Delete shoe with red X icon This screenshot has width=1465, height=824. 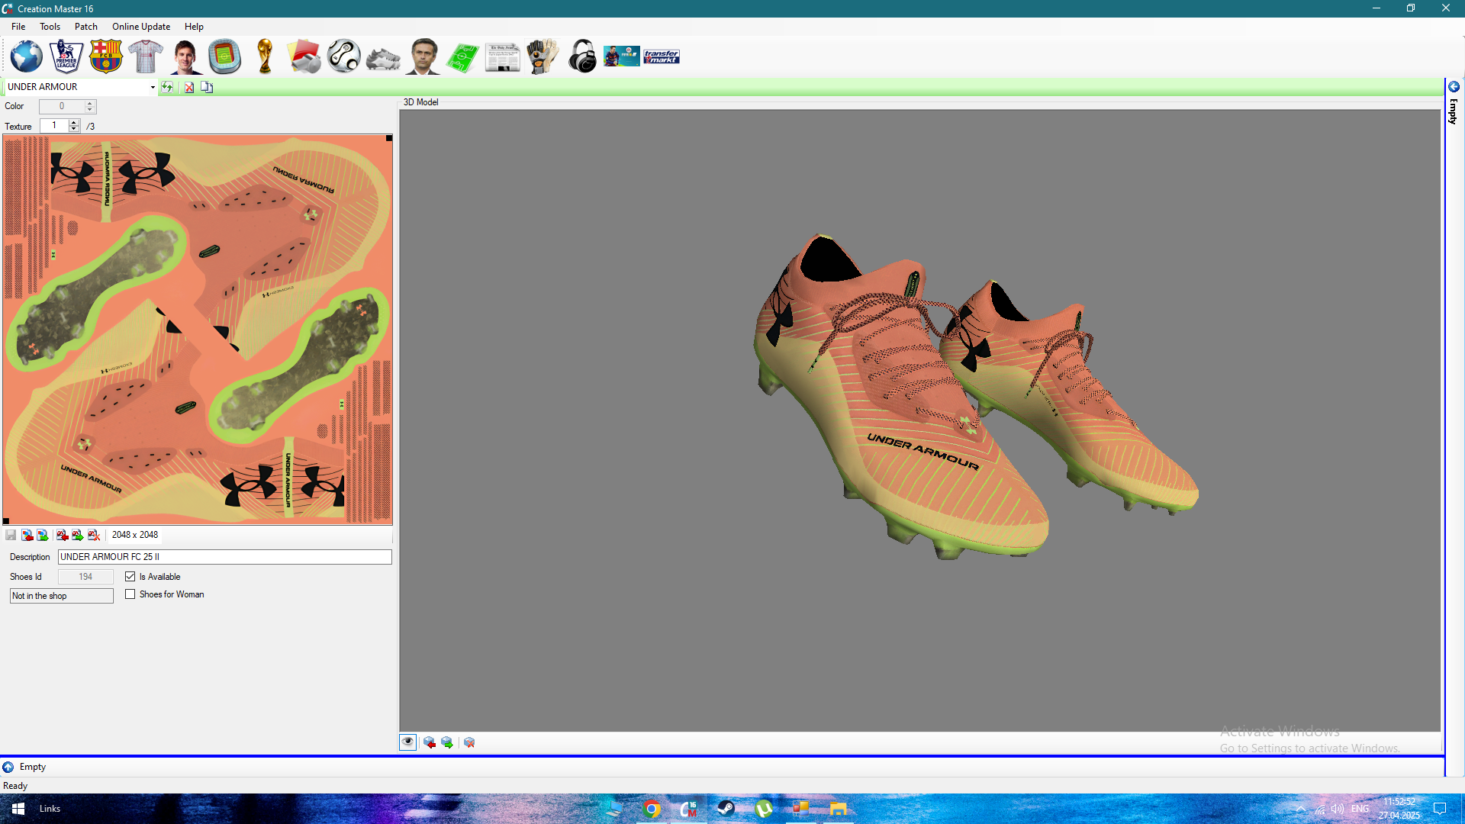pos(189,87)
